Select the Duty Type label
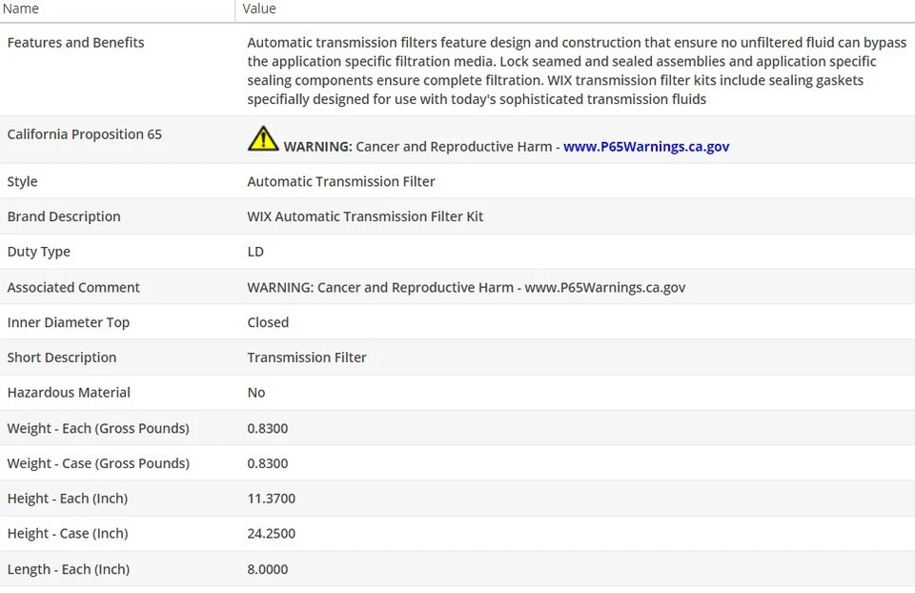Viewport: 915px width, 593px height. (38, 252)
